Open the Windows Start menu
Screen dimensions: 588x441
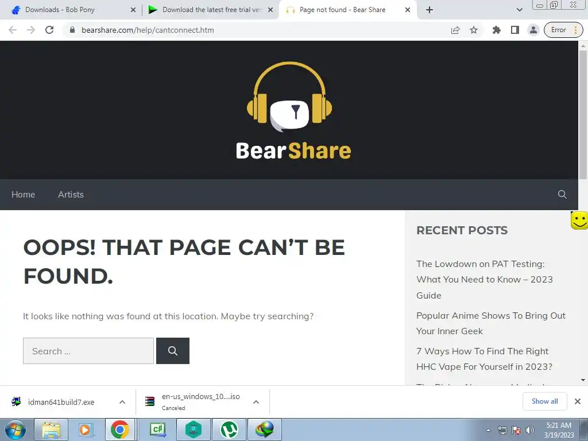[15, 430]
